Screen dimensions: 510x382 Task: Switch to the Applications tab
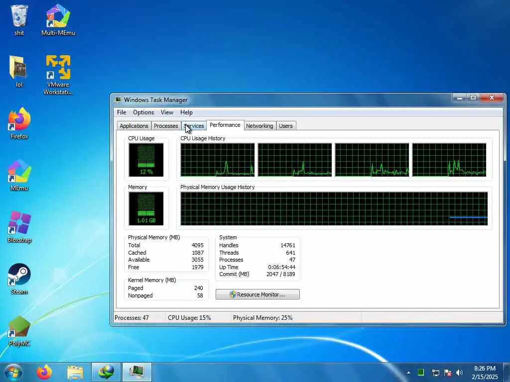[133, 126]
